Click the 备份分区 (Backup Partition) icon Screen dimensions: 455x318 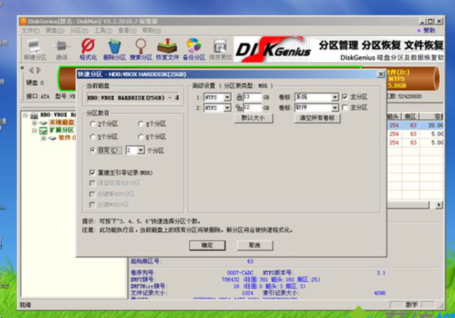point(194,49)
